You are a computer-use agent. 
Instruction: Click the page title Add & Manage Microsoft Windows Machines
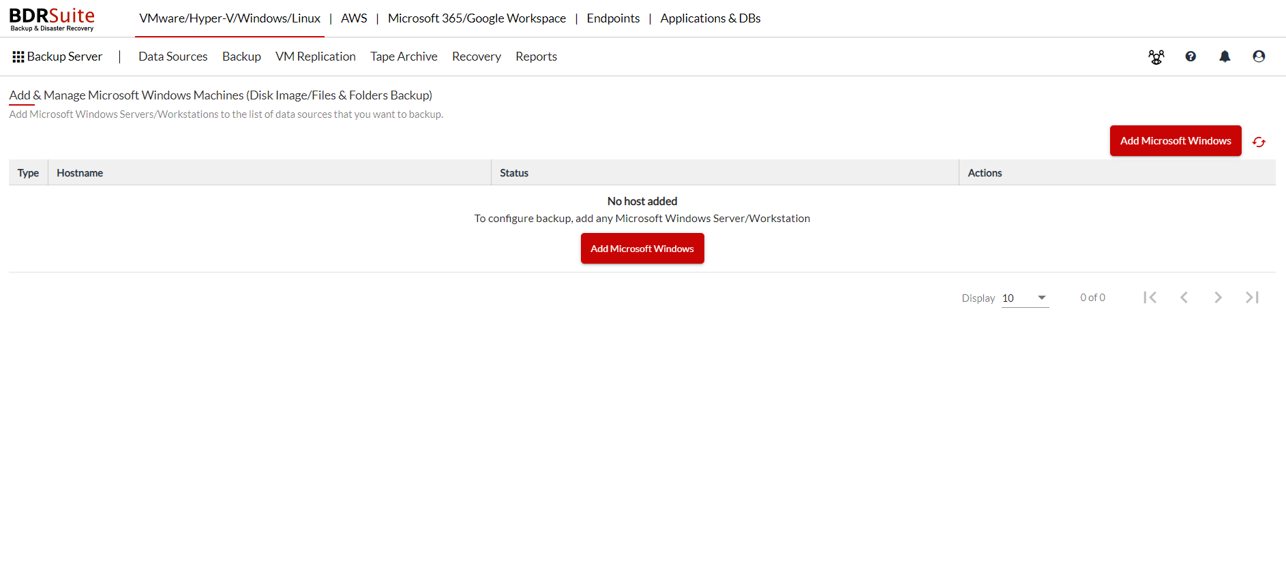pyautogui.click(x=221, y=95)
